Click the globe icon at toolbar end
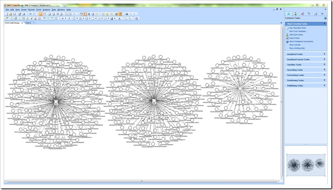 (136, 18)
